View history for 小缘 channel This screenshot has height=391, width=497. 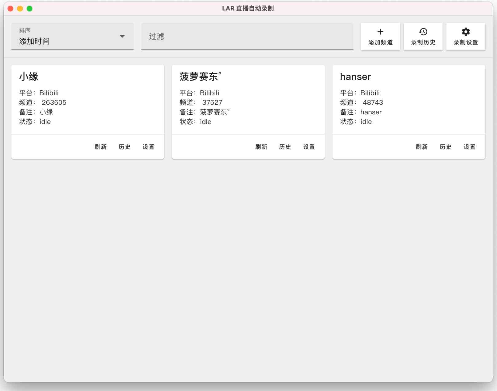(124, 147)
